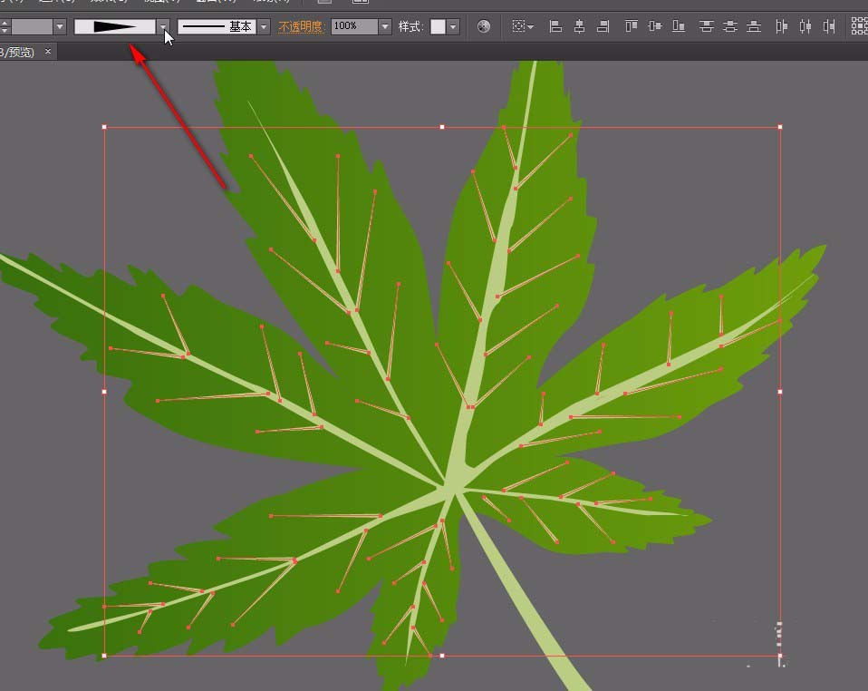
Task: Click the stroke weight input field
Action: point(32,26)
